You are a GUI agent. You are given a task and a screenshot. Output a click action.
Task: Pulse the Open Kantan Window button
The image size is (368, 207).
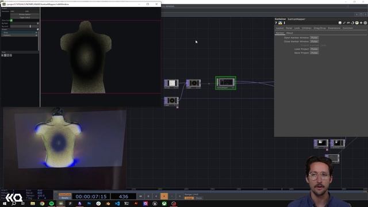pos(315,37)
